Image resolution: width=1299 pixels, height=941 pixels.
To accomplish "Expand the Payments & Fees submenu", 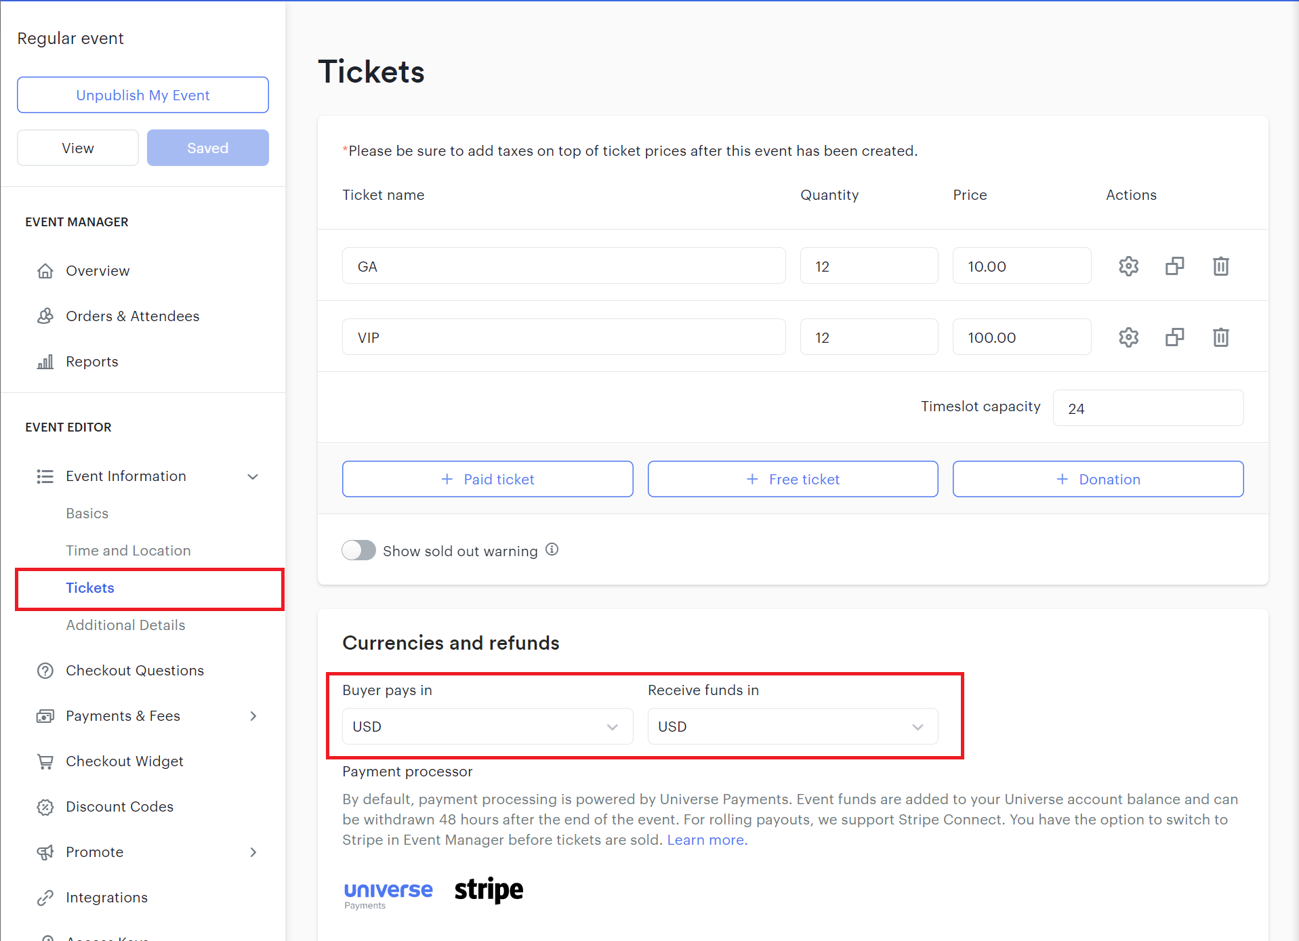I will click(x=253, y=716).
